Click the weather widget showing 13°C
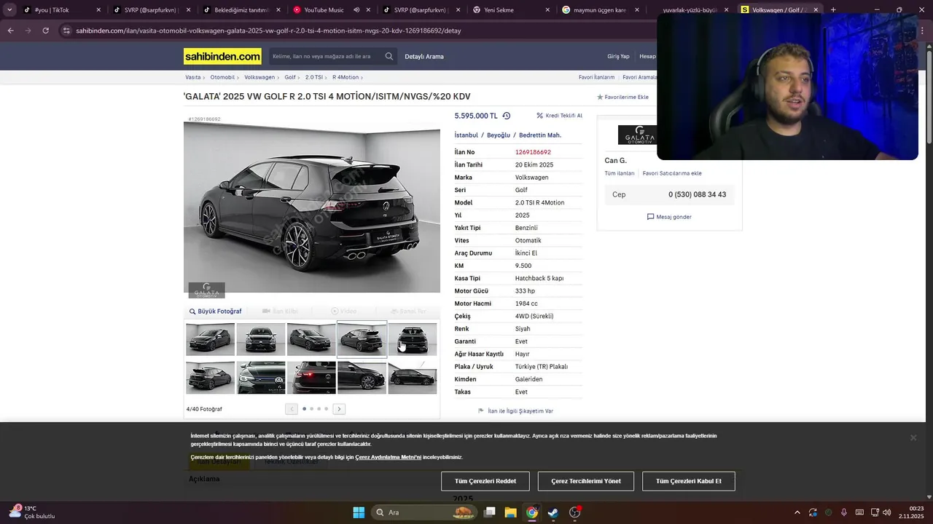Screen dimensions: 933x524 pyautogui.click(x=32, y=512)
